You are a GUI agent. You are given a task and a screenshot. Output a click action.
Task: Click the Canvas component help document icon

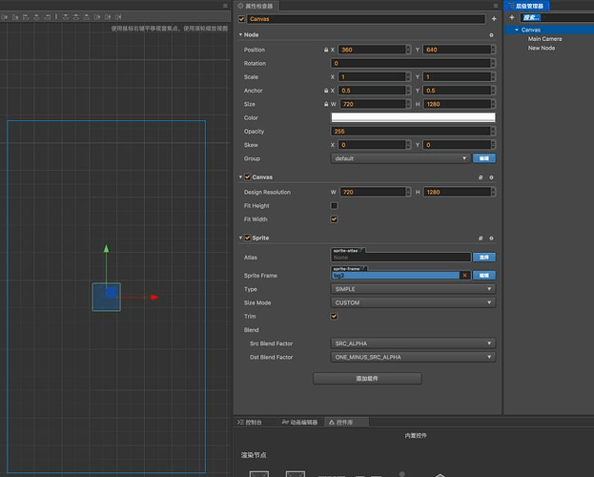click(x=480, y=176)
